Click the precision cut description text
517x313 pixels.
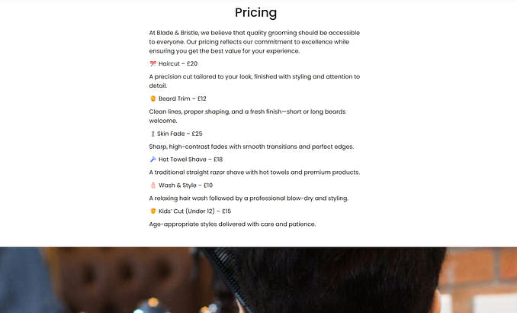pos(254,81)
